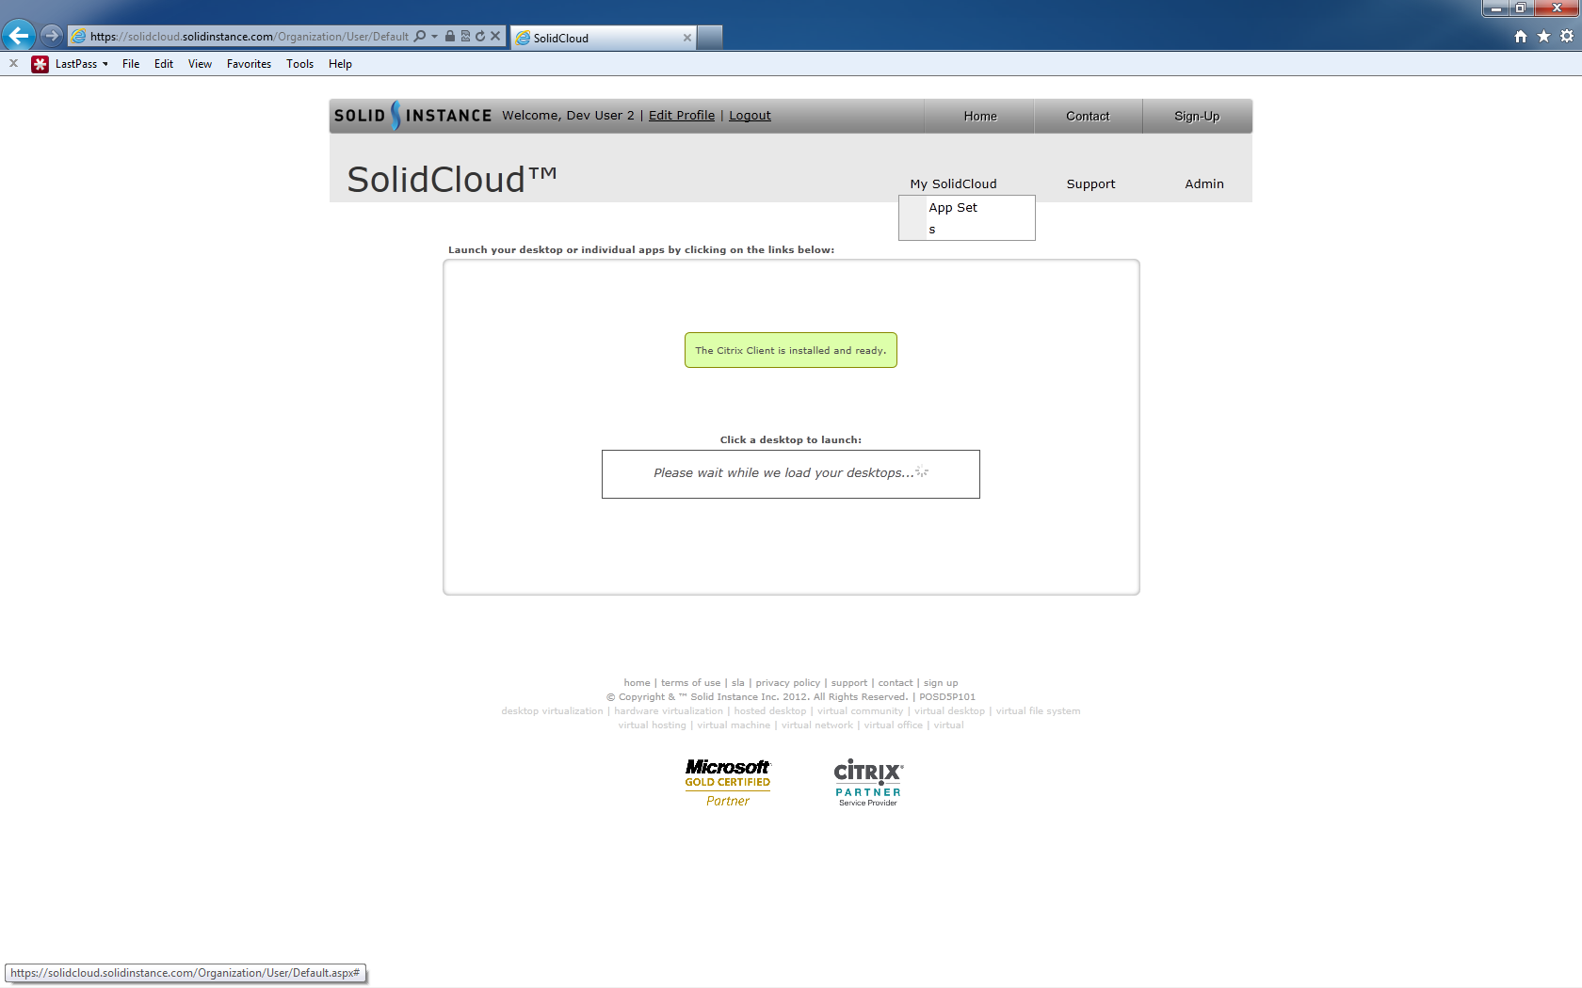The height and width of the screenshot is (988, 1582).
Task: Click the Solid Instance logo
Action: pos(412,116)
